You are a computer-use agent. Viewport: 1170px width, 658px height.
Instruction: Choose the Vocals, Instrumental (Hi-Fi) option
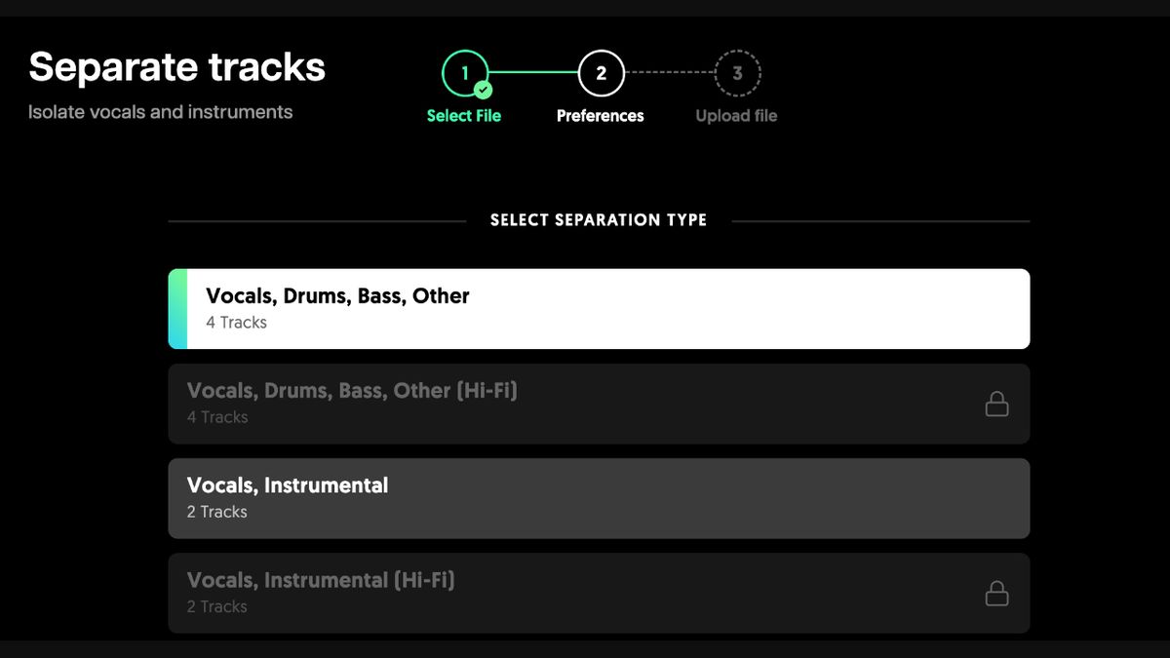click(x=600, y=593)
